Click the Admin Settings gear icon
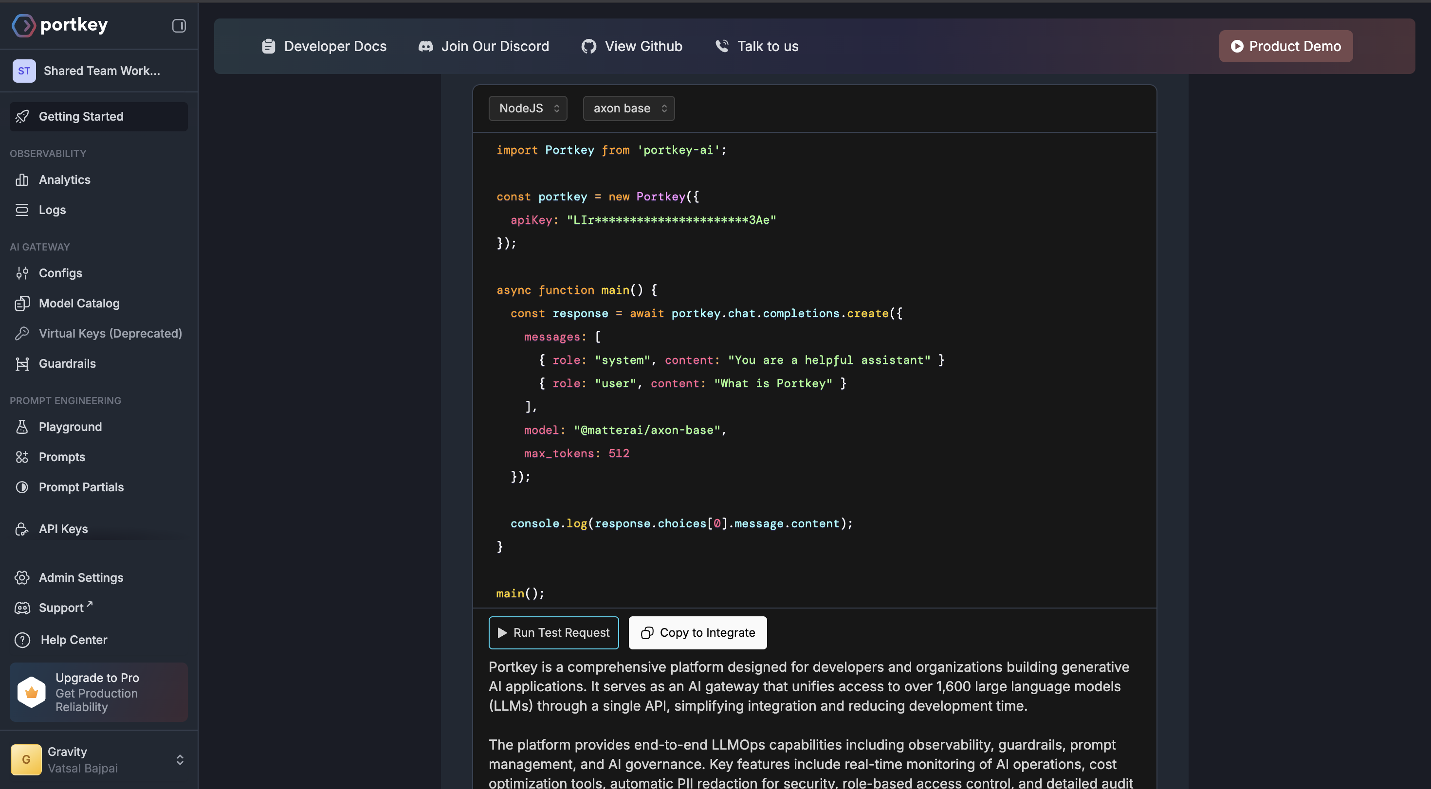 click(x=22, y=577)
